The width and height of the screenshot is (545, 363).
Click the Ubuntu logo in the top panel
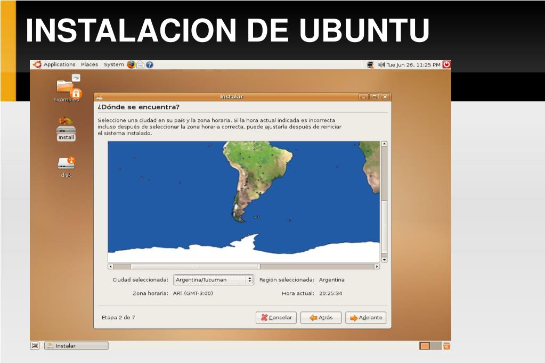click(37, 64)
